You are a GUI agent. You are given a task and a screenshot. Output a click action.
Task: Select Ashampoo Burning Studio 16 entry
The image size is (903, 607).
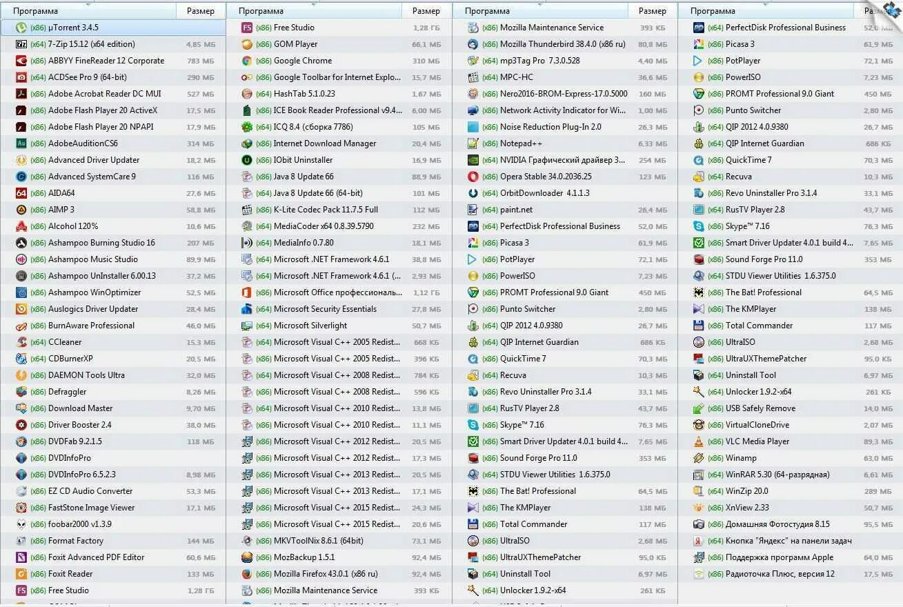pos(113,243)
